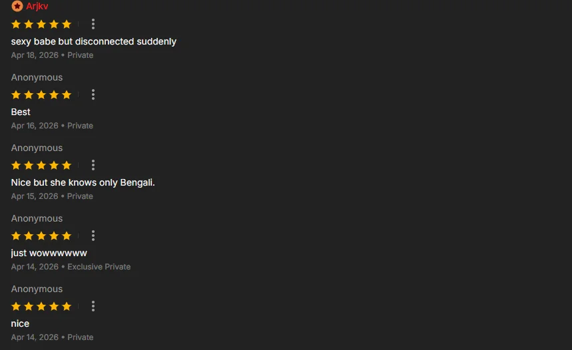The height and width of the screenshot is (350, 572).
Task: Open options for the "just wowwwwww" review
Action: (x=93, y=236)
